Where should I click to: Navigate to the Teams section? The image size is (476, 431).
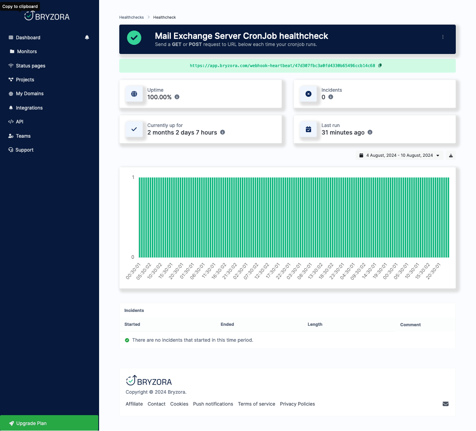pyautogui.click(x=23, y=136)
